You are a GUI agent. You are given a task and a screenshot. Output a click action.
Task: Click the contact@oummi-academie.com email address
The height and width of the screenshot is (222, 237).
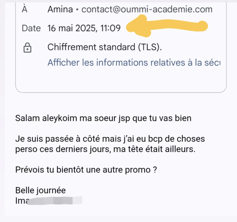tap(147, 9)
